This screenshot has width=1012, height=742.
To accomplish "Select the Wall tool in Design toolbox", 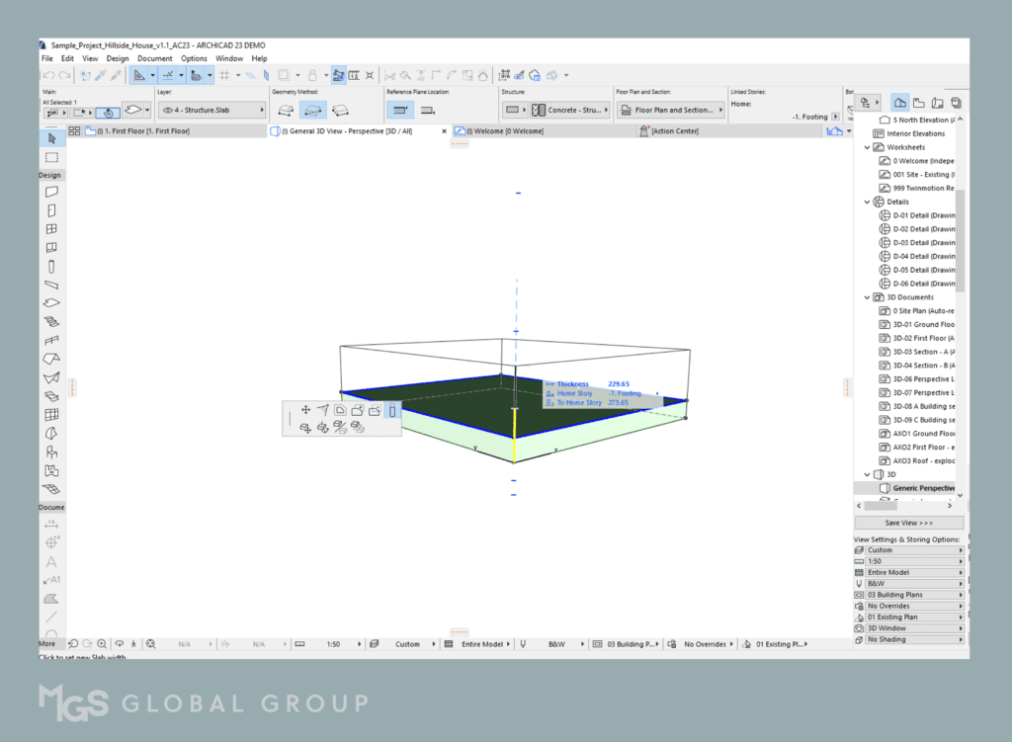I will click(51, 192).
